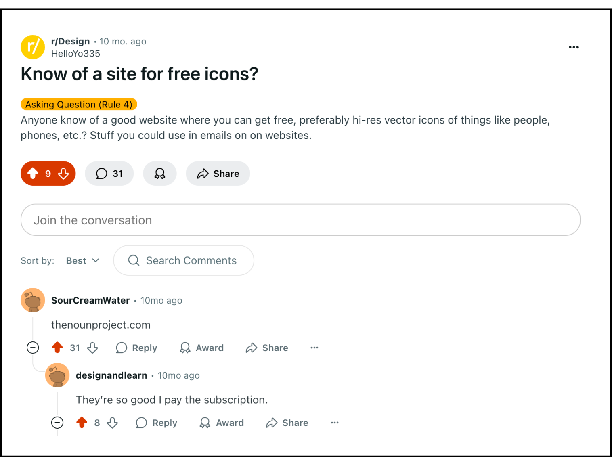Collapse SourCreamWater's comment thread
The image size is (612, 467).
33,348
